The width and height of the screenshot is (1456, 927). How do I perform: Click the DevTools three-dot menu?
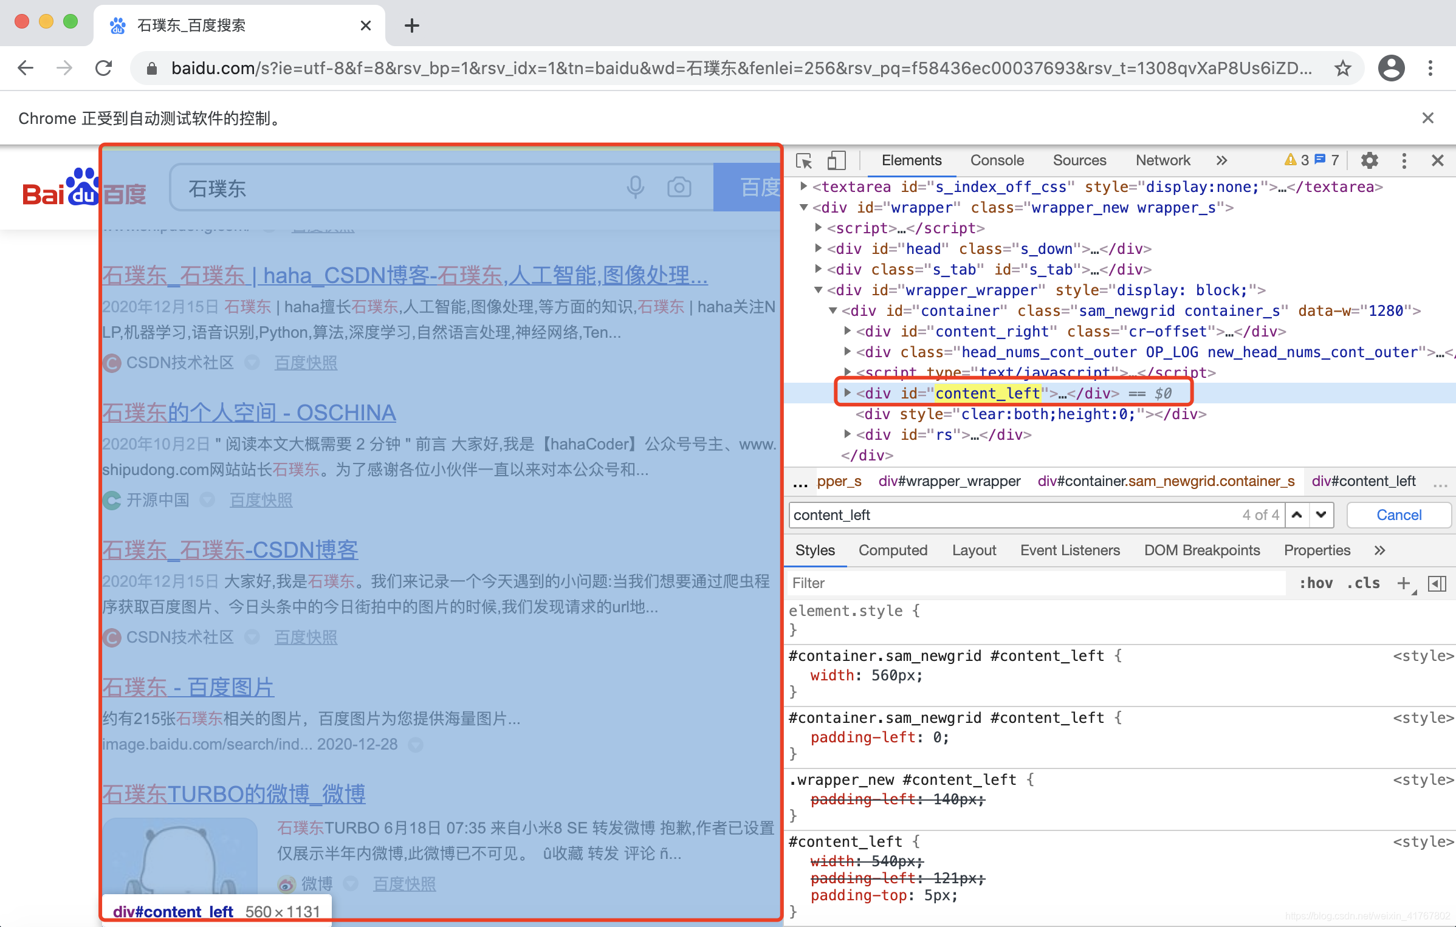[x=1404, y=160]
